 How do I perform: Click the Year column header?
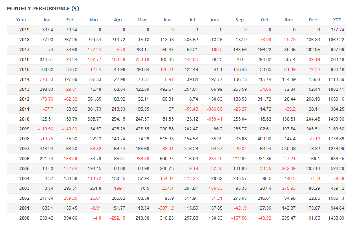pyautogui.click(x=21, y=20)
